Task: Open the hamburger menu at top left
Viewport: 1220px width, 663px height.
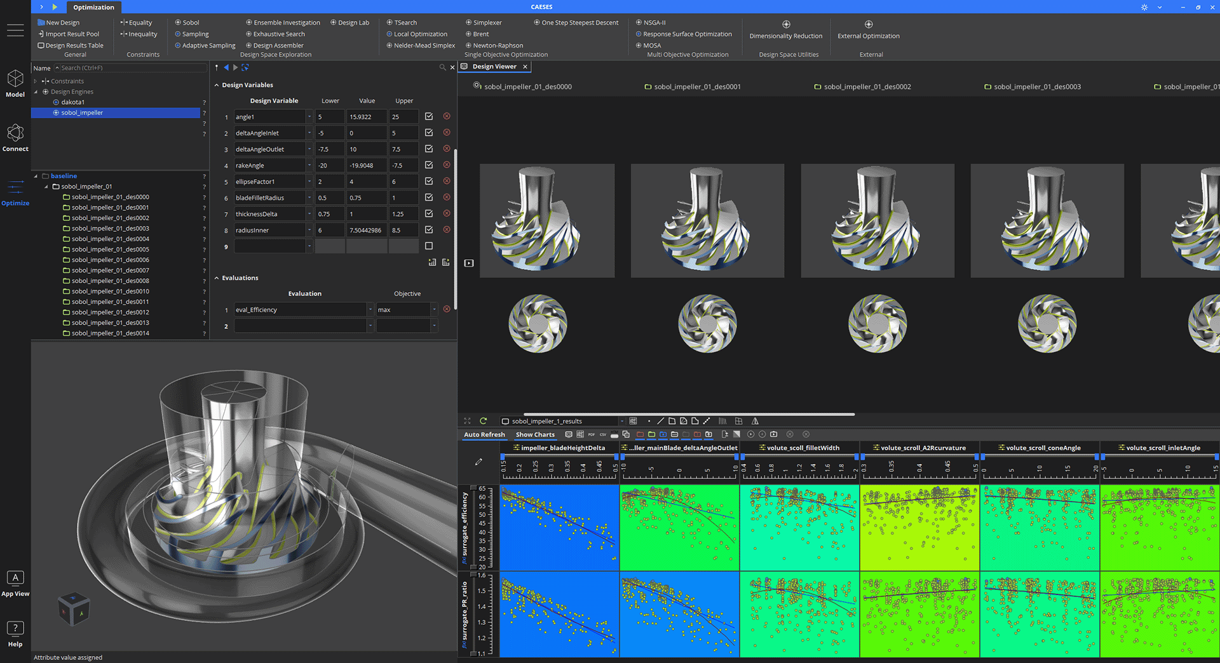Action: coord(15,30)
